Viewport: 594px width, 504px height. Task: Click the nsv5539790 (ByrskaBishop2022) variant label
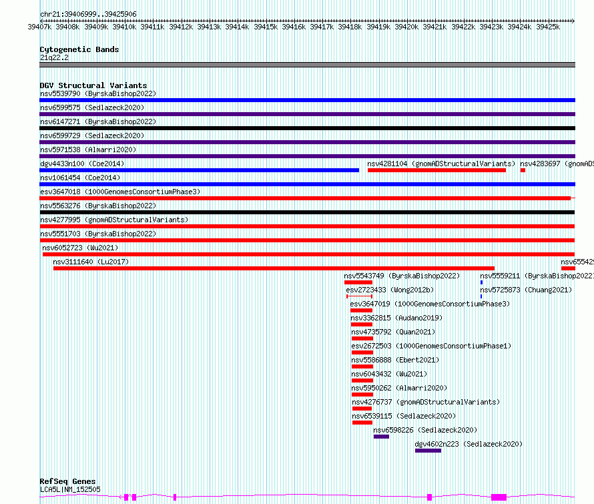coord(98,93)
